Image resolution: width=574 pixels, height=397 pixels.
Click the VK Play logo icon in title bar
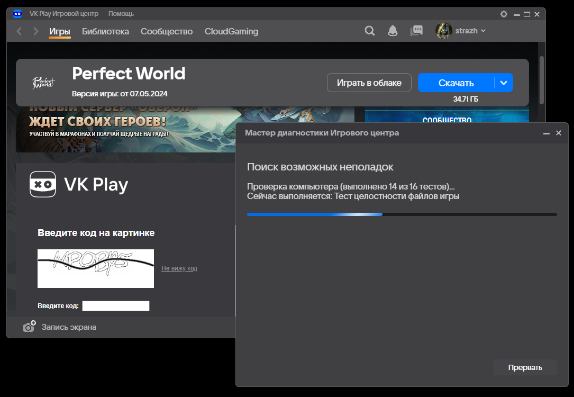coord(17,14)
